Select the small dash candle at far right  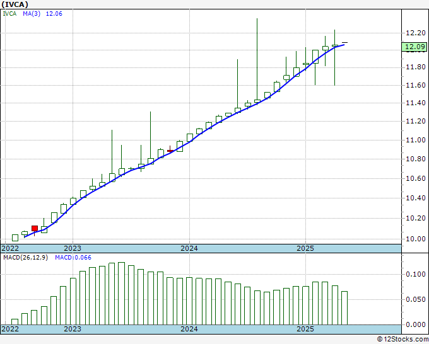344,43
